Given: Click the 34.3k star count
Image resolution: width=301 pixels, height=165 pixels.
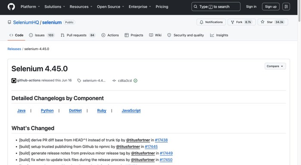Looking at the screenshot, I should (x=279, y=22).
